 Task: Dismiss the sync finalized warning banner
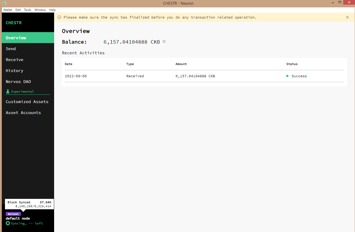pyautogui.click(x=347, y=17)
